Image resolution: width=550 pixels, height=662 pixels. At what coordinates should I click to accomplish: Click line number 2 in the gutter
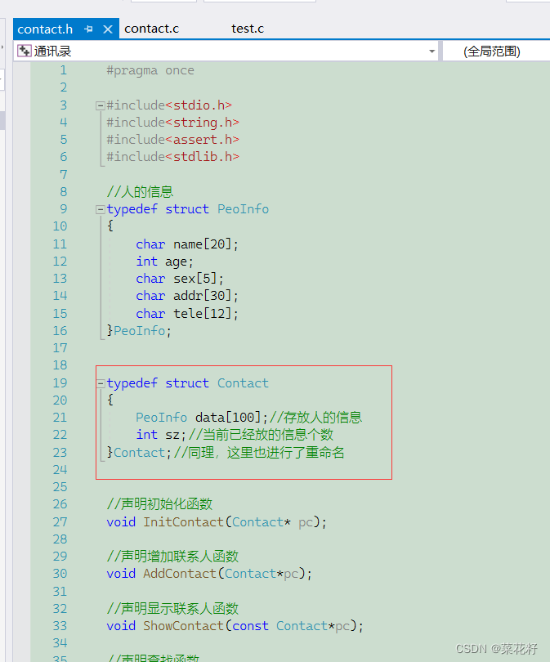[x=63, y=87]
